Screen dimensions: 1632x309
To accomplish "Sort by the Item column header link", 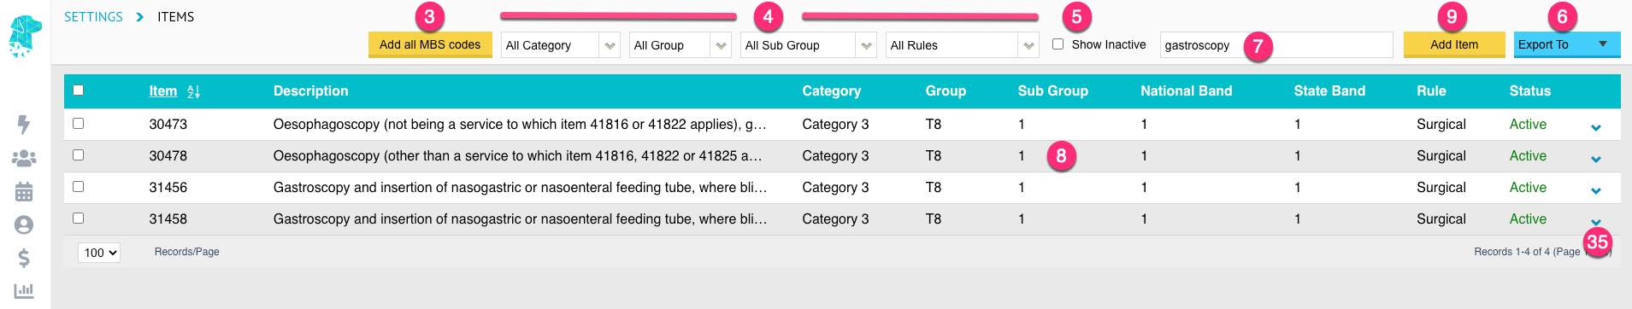I will coord(163,90).
